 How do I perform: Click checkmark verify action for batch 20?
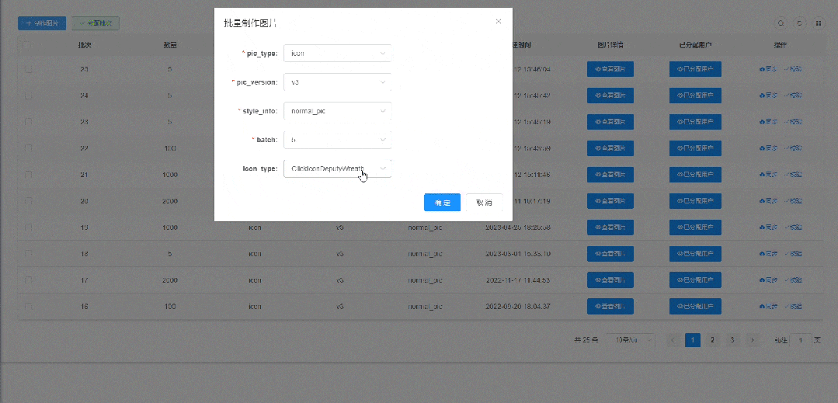point(793,201)
